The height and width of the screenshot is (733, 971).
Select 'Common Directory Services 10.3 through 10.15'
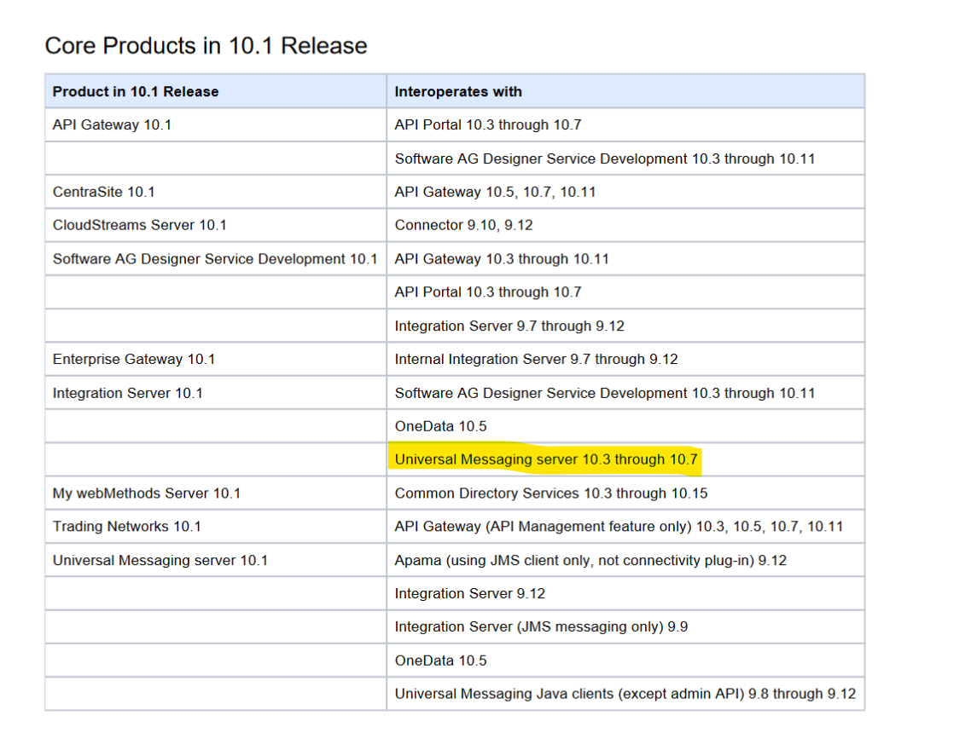pos(551,493)
